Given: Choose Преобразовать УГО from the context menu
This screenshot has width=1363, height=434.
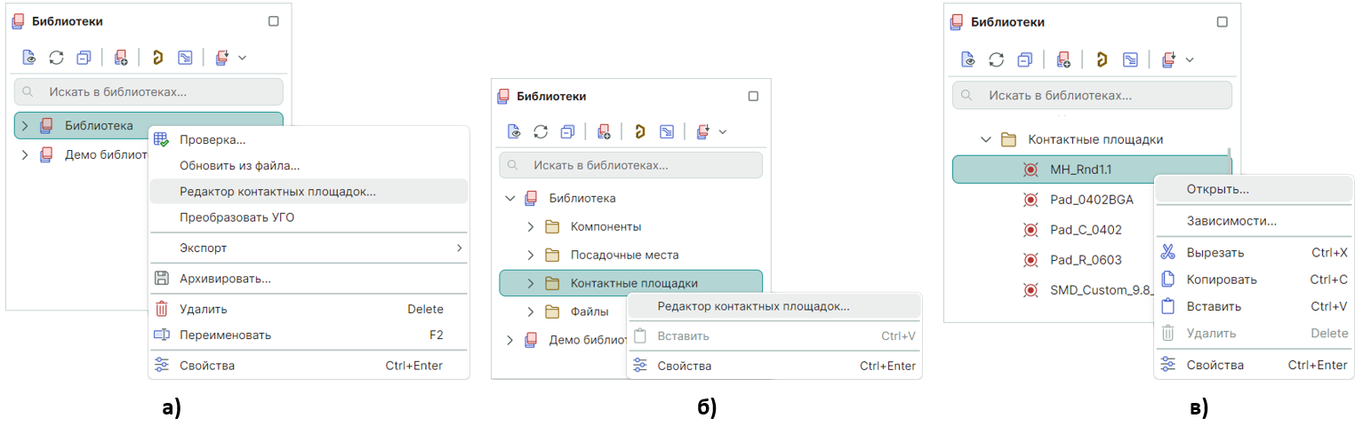Looking at the screenshot, I should [237, 217].
